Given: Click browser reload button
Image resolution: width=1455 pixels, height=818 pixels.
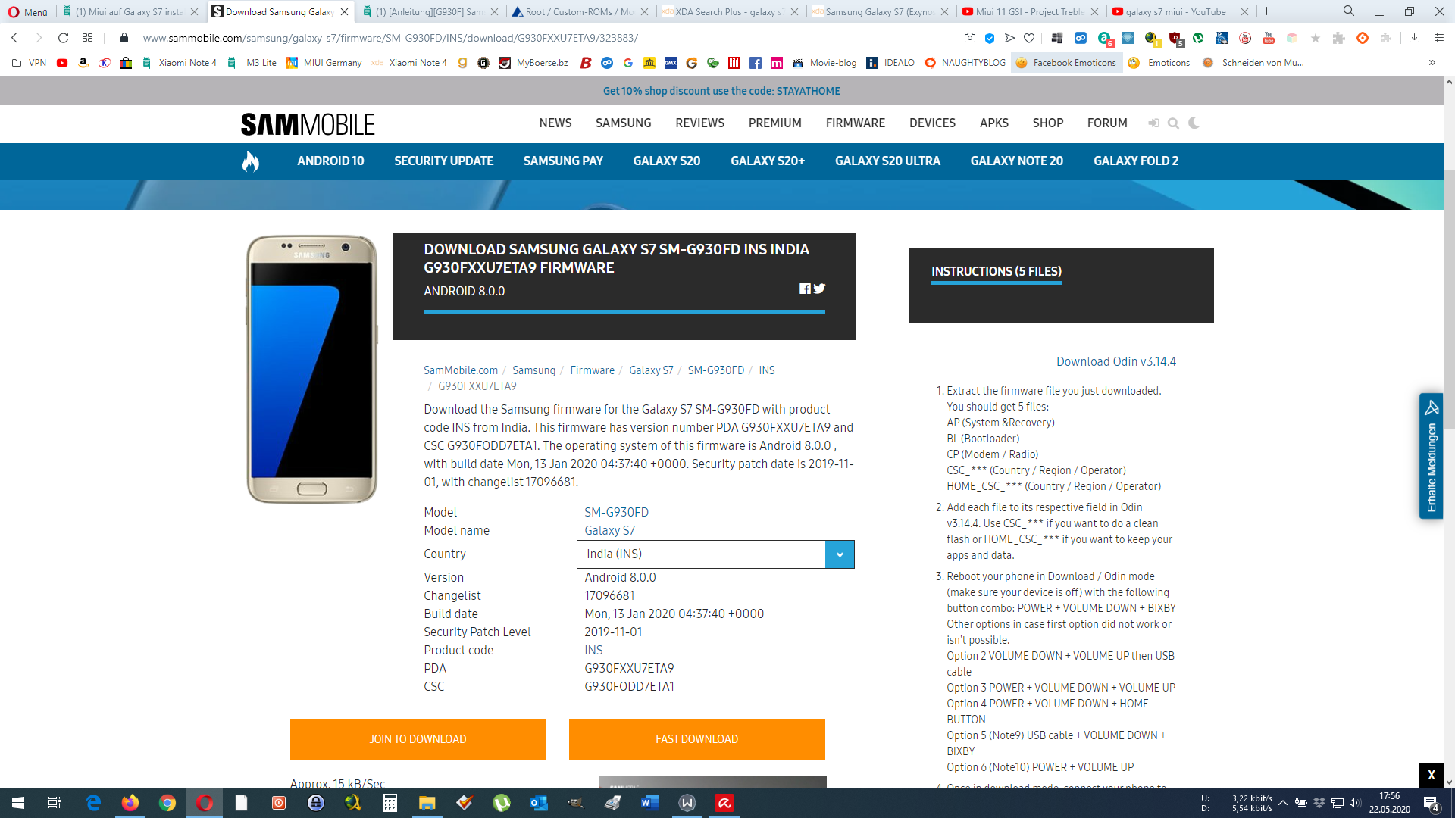Looking at the screenshot, I should [64, 37].
